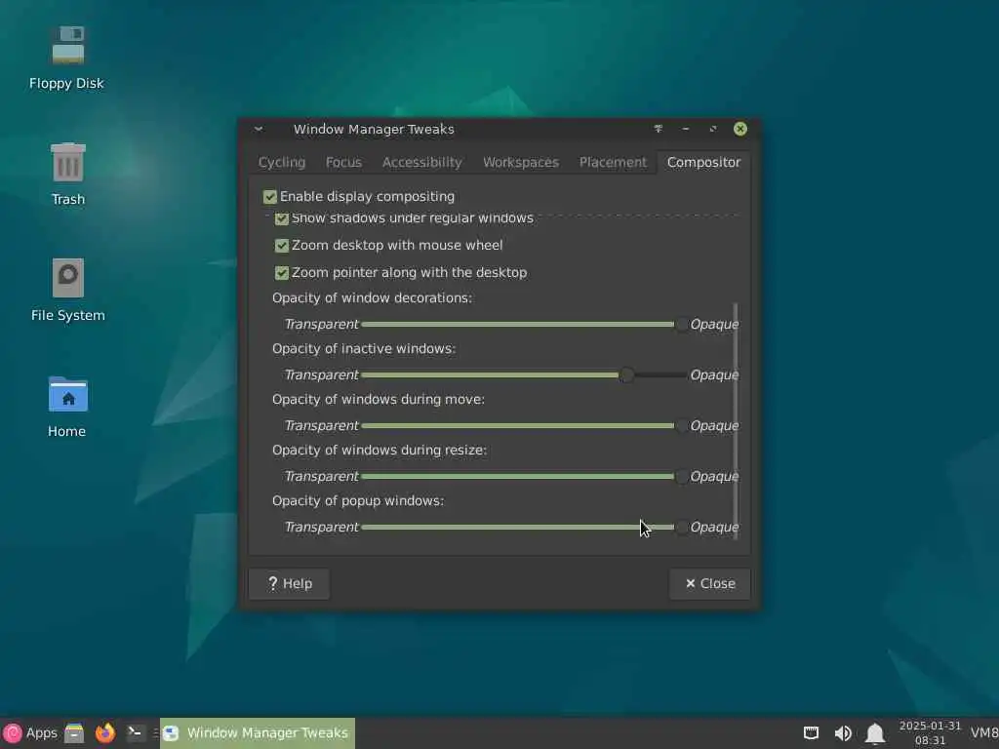This screenshot has width=999, height=749.
Task: Click the Close button at the bottom
Action: [710, 583]
